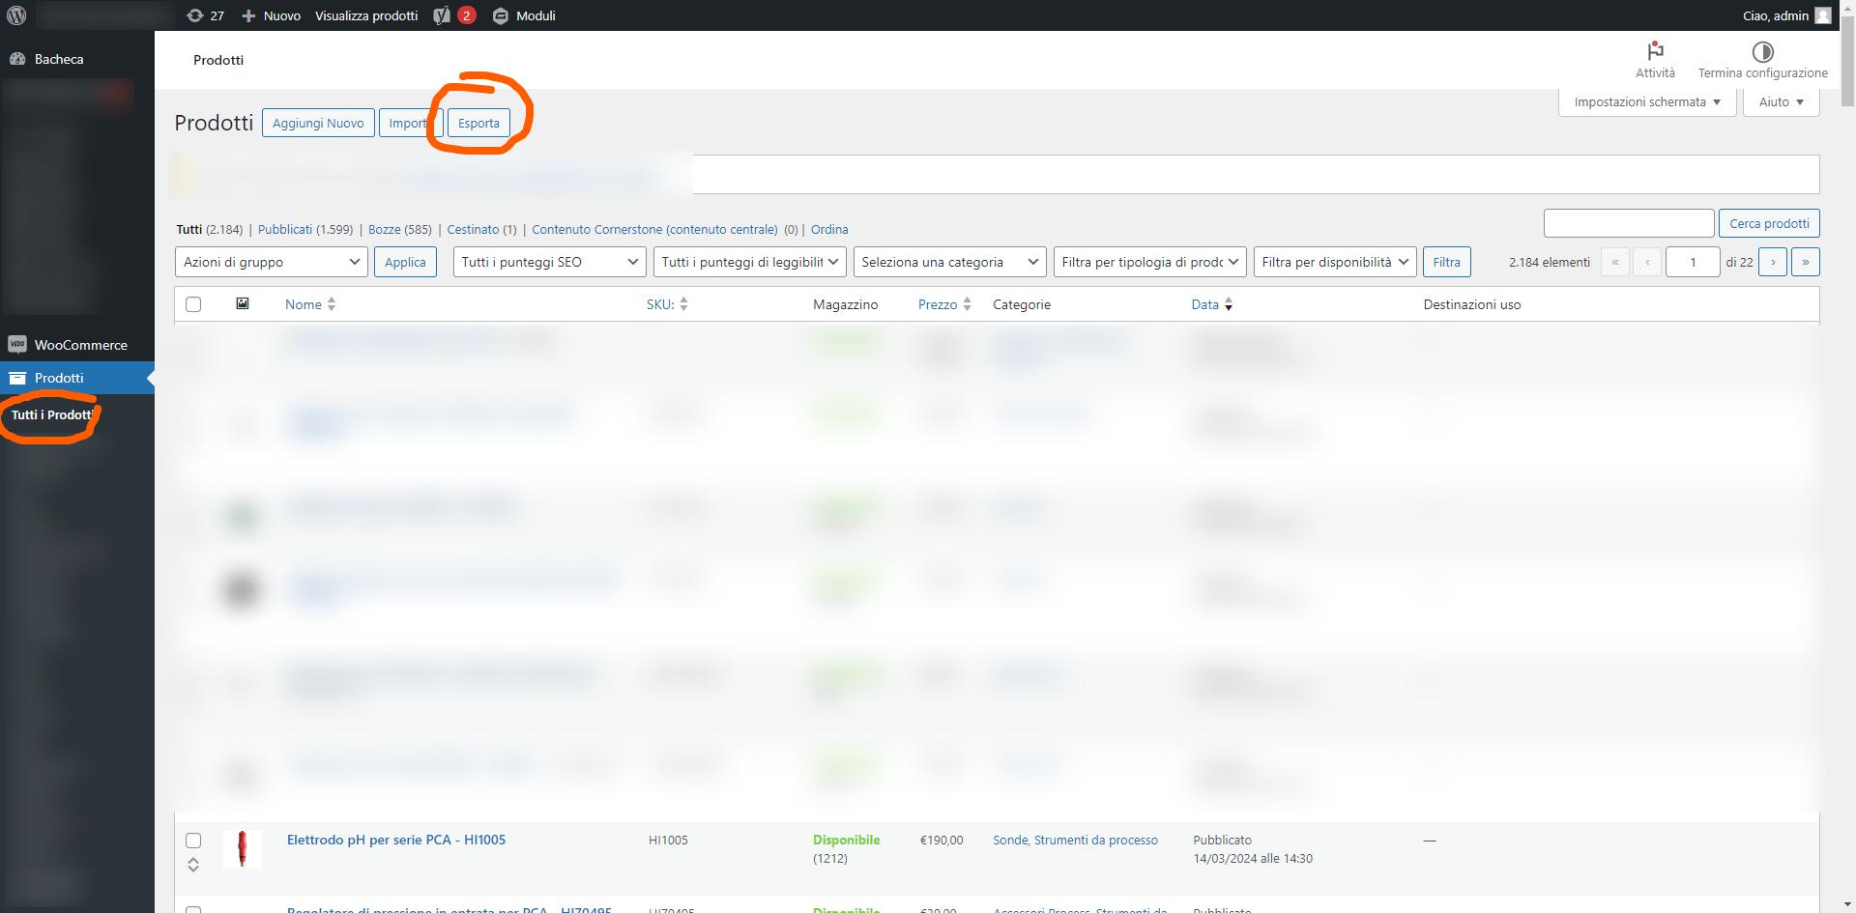The width and height of the screenshot is (1856, 913).
Task: Click the Esporta button
Action: click(478, 123)
